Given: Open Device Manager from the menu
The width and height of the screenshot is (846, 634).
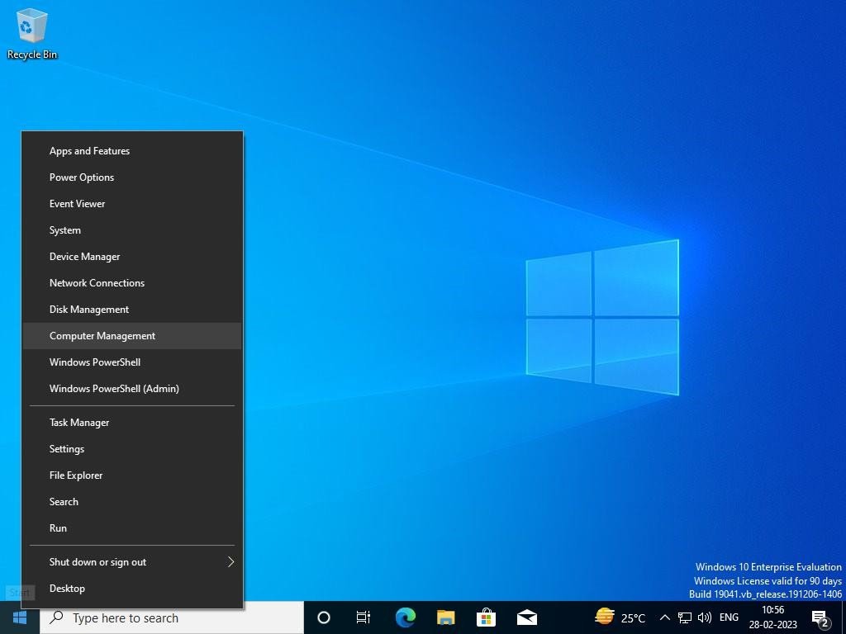Looking at the screenshot, I should (x=132, y=257).
